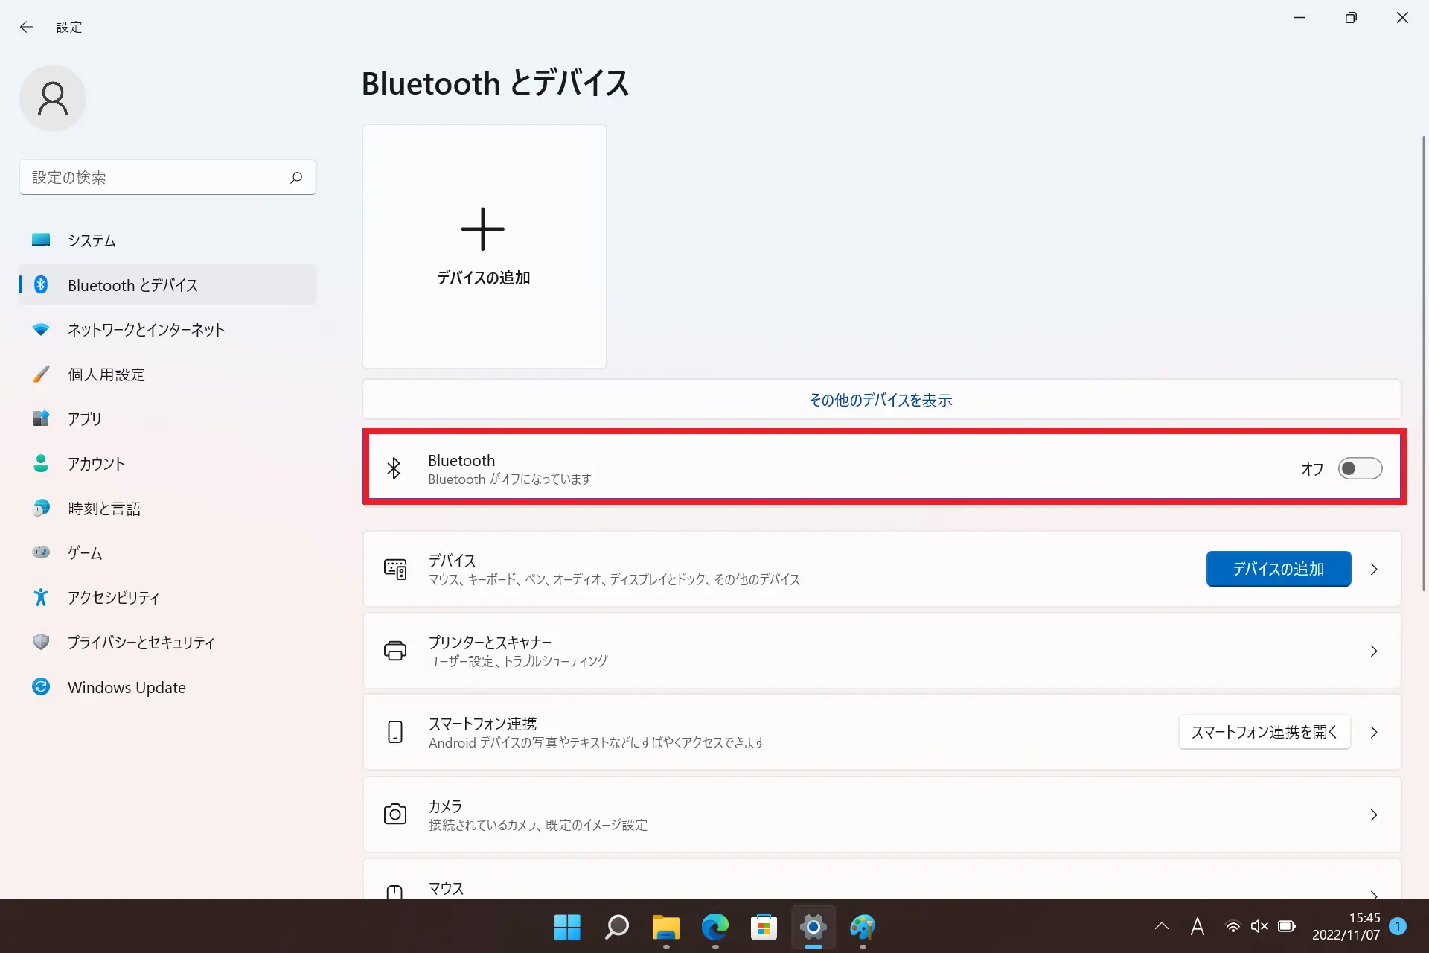Click the muted volume tray icon
This screenshot has height=953, width=1429.
1259,926
